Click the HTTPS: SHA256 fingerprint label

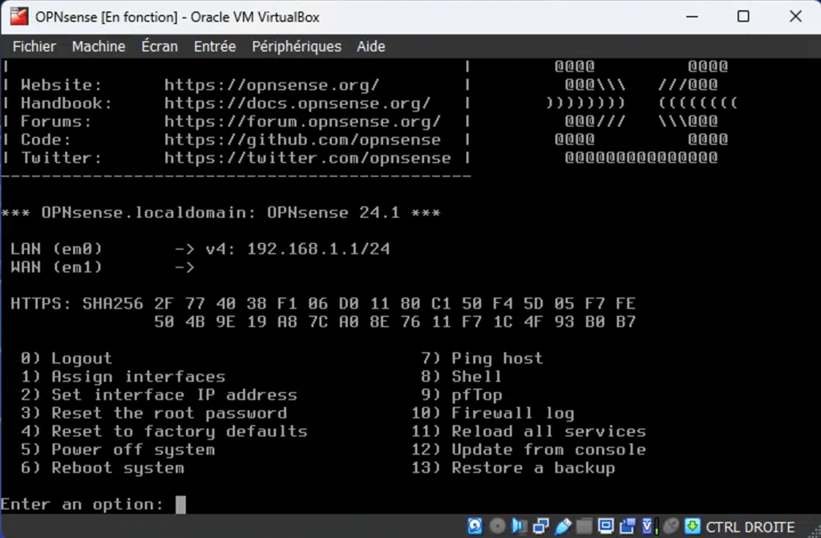76,303
